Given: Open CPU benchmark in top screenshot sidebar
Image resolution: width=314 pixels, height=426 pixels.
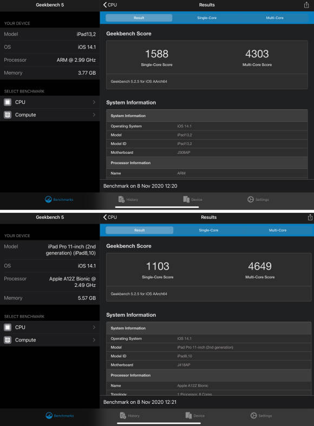Looking at the screenshot, I should [50, 102].
